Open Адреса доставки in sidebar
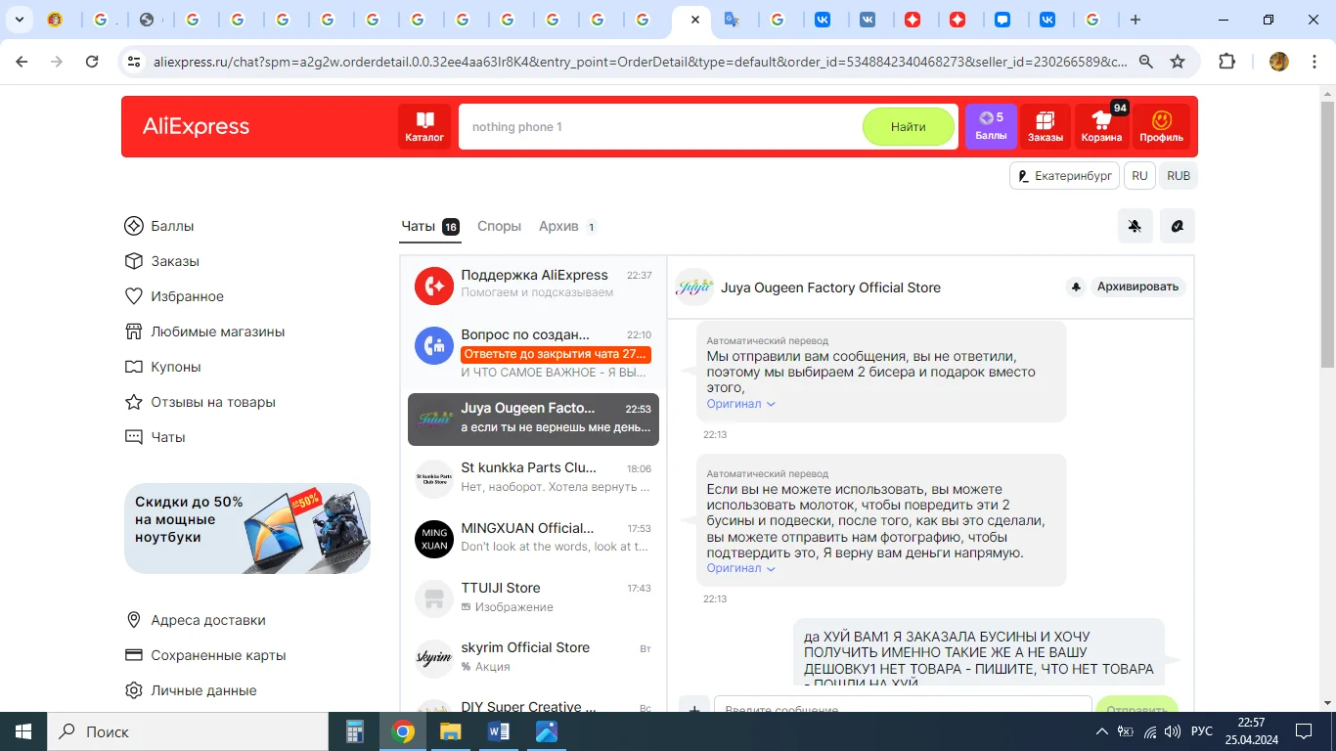 pos(195,620)
